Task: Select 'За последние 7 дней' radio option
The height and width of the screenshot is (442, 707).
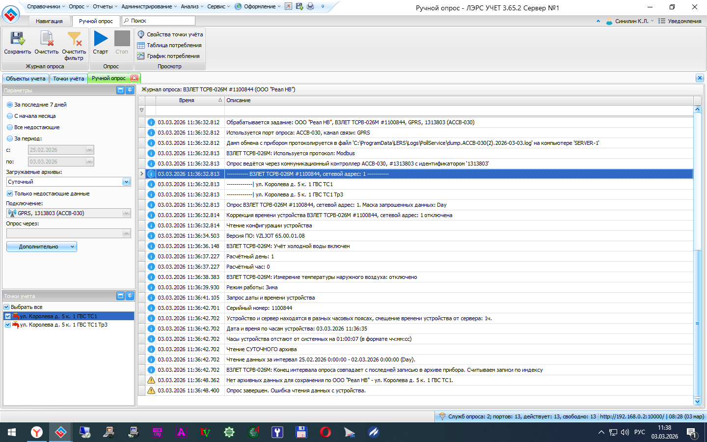Action: tap(10, 105)
